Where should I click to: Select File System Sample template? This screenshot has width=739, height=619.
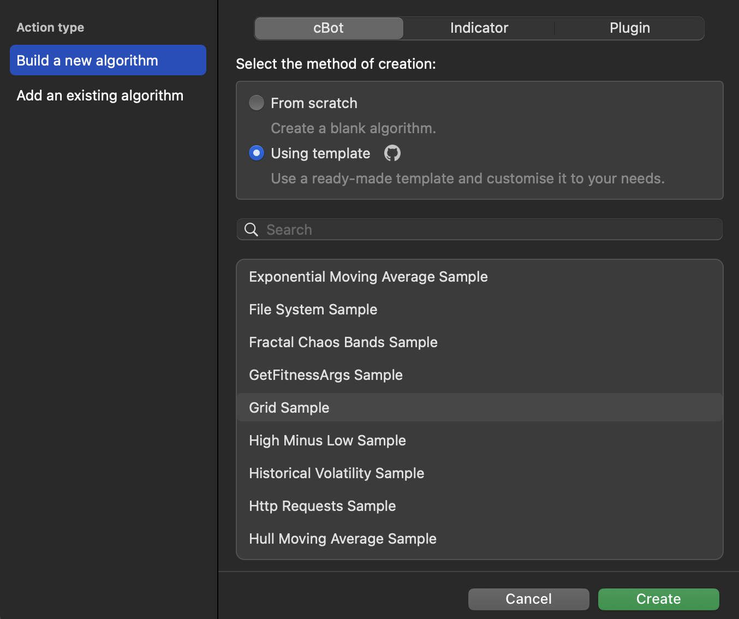click(x=313, y=309)
